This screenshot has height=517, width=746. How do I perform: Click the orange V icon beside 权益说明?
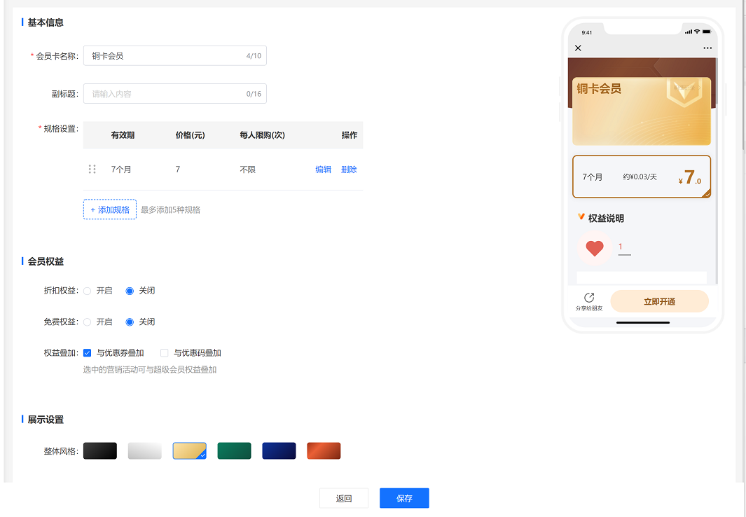tap(581, 217)
